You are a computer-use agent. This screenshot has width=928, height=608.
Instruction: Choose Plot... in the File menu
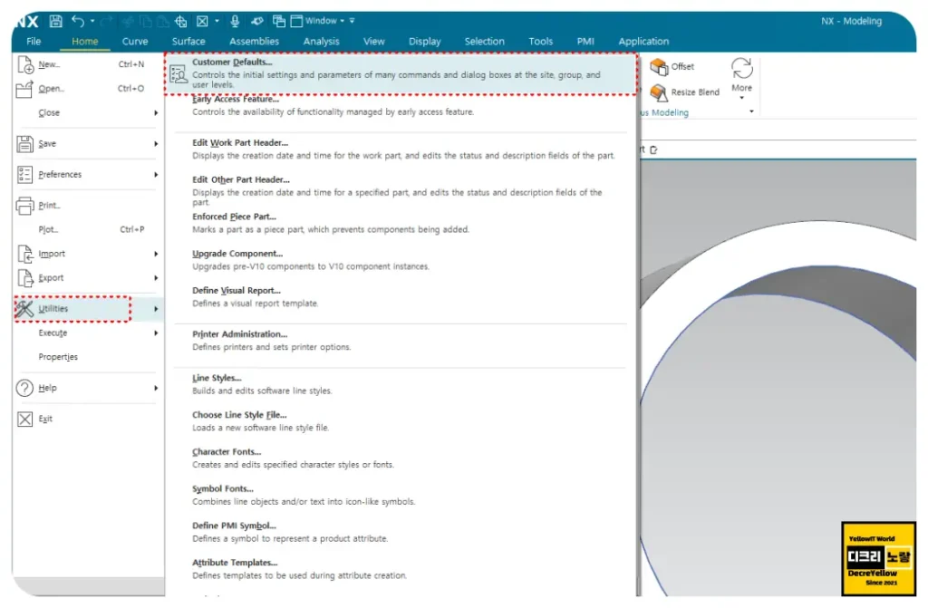48,230
